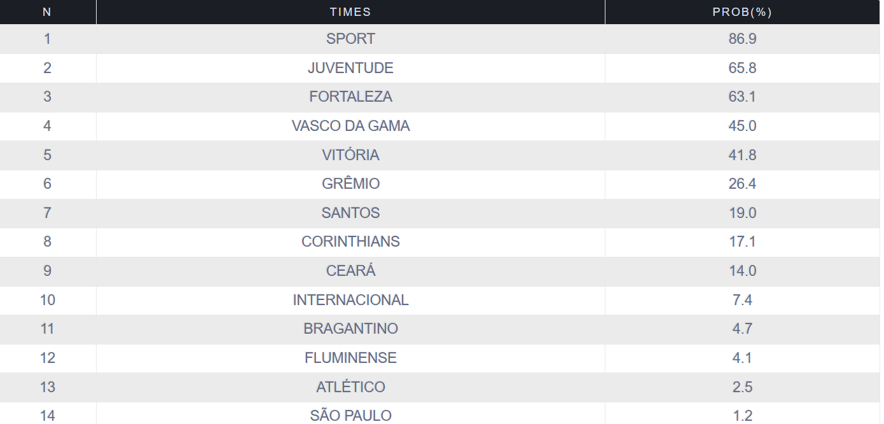Select the SÃO PAULO team name
This screenshot has width=884, height=424.
[350, 416]
